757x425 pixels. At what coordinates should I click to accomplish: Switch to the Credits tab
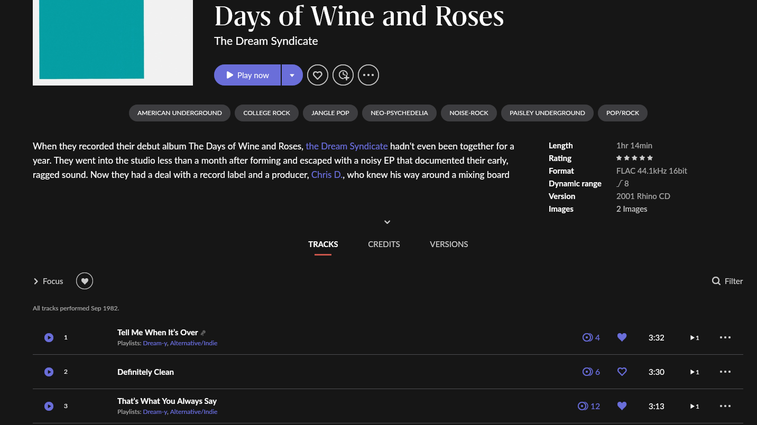click(x=384, y=244)
